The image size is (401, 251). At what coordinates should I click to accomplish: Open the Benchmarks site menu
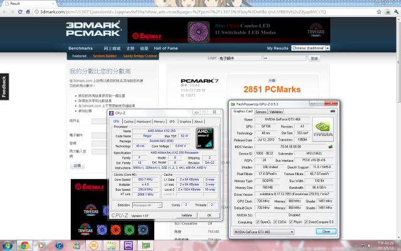point(81,48)
